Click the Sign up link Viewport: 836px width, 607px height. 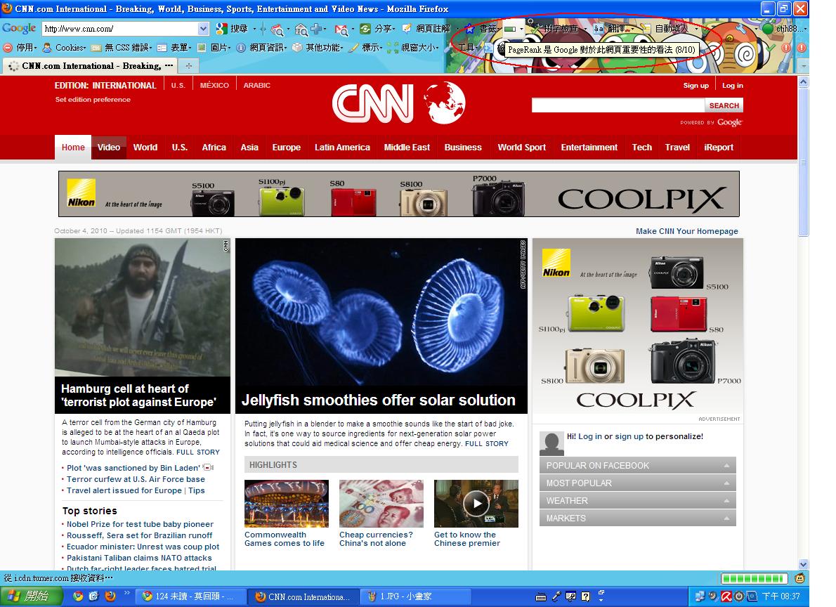pyautogui.click(x=695, y=85)
